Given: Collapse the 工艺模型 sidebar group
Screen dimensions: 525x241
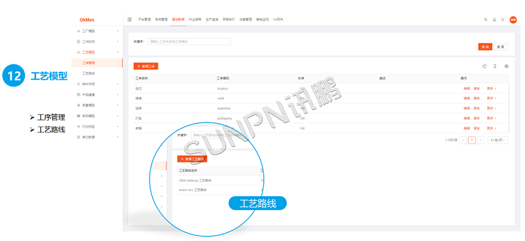Looking at the screenshot, I should 97,52.
